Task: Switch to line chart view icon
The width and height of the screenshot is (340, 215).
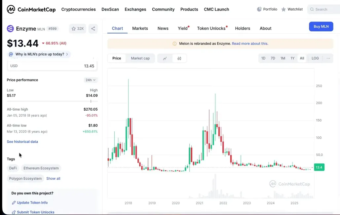Action: 165,58
